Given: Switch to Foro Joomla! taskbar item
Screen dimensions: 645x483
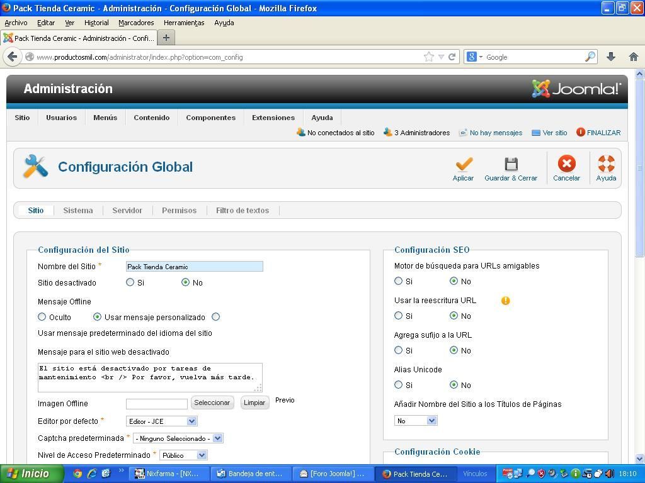Looking at the screenshot, I should 334,474.
